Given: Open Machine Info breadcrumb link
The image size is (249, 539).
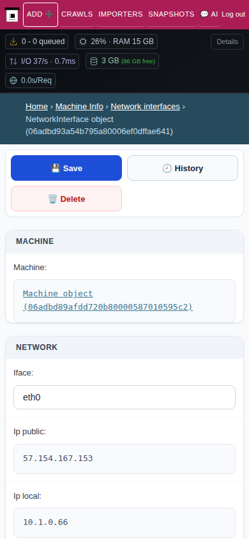Looking at the screenshot, I should pos(79,107).
